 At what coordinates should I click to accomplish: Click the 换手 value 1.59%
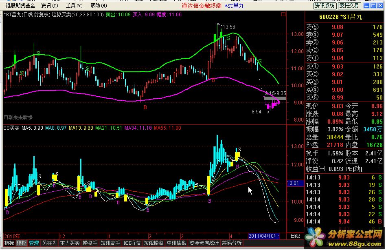(335, 153)
